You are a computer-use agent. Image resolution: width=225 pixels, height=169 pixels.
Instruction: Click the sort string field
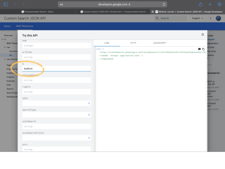[57, 149]
